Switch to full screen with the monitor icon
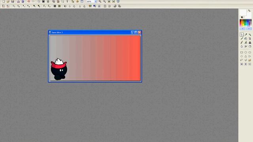Screen dimensions: 253x142 [x=118, y=2]
